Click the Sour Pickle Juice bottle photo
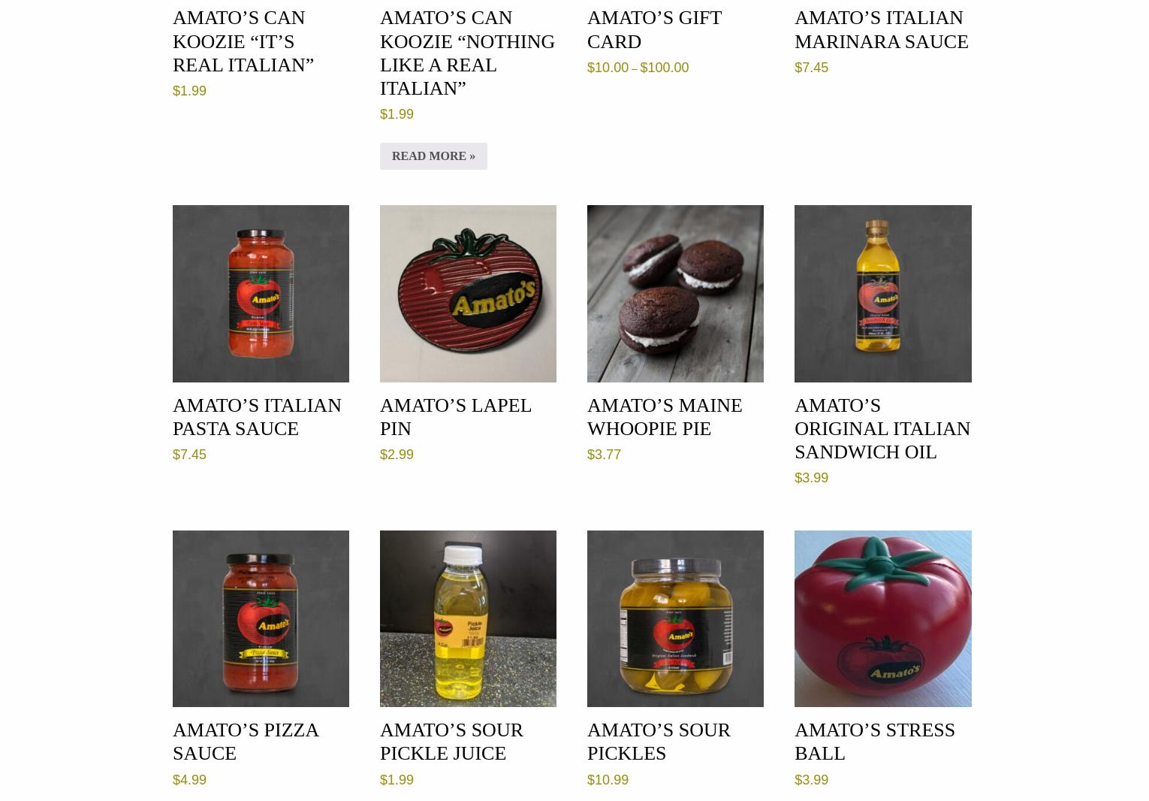 coord(468,618)
